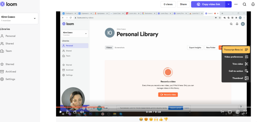Expand the Copy video link dropdown arrow

click(x=228, y=4)
